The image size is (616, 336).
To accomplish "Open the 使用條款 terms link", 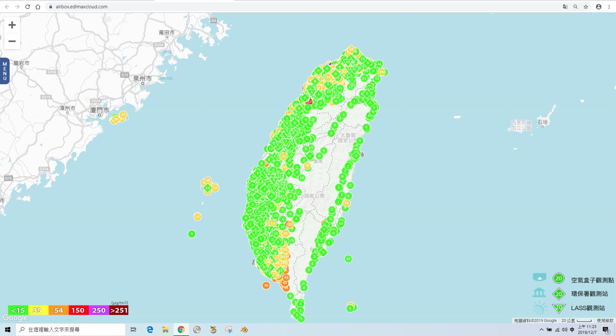I will click(605, 321).
